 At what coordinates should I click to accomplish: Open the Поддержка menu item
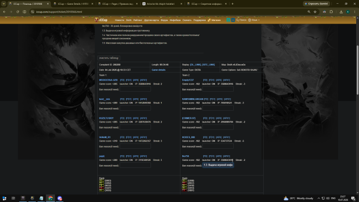point(200,20)
